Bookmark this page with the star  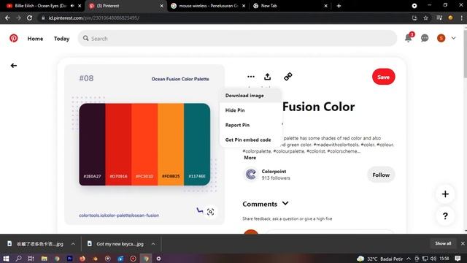(x=426, y=18)
